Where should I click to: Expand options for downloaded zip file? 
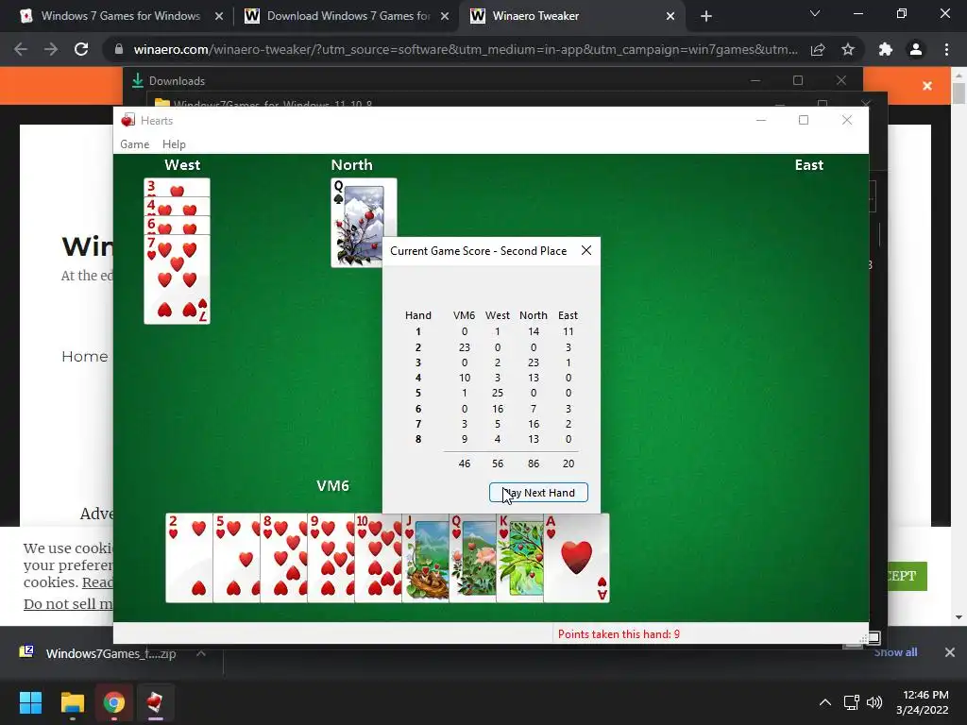pos(201,653)
